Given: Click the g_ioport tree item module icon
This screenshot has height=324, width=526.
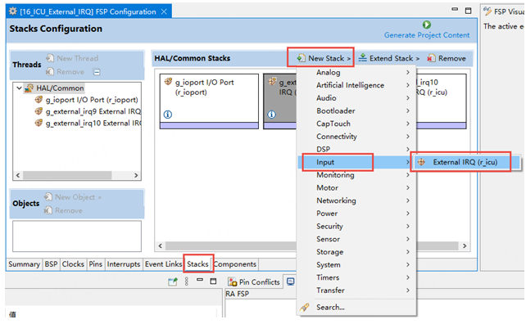Looking at the screenshot, I should (39, 100).
